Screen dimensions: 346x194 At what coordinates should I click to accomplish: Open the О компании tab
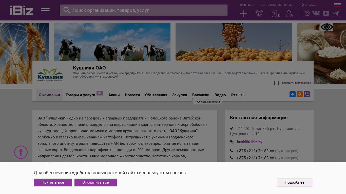click(x=49, y=95)
